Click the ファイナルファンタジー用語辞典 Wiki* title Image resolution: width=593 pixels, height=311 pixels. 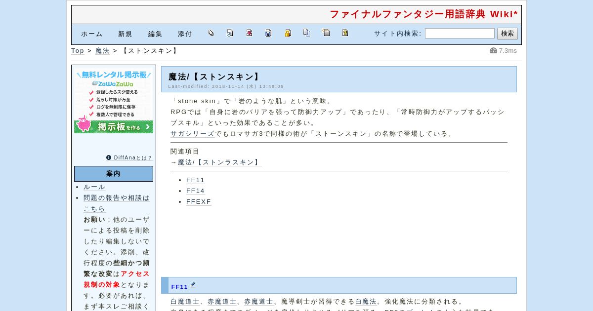pyautogui.click(x=424, y=14)
